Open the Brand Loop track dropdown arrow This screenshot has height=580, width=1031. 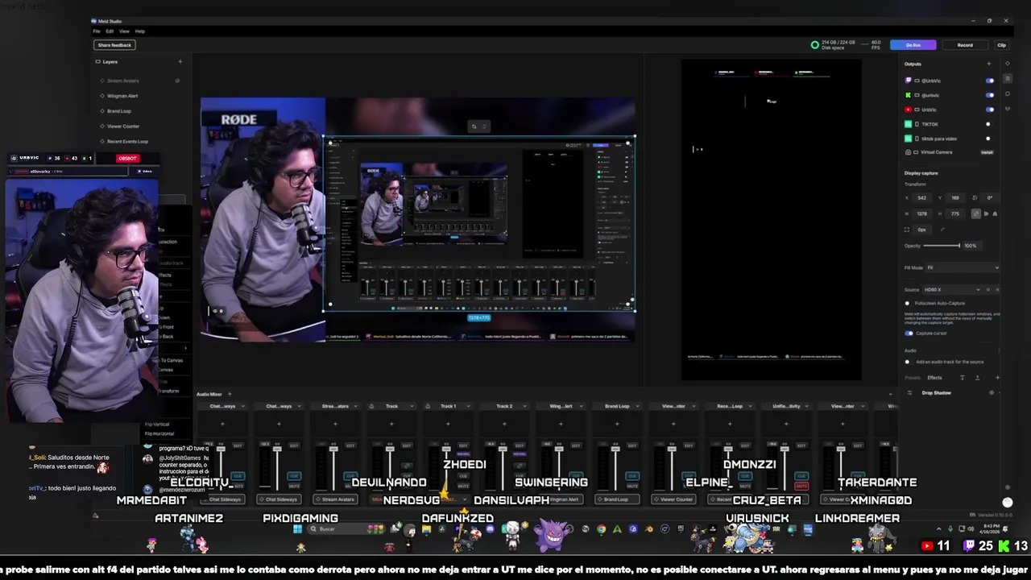636,406
